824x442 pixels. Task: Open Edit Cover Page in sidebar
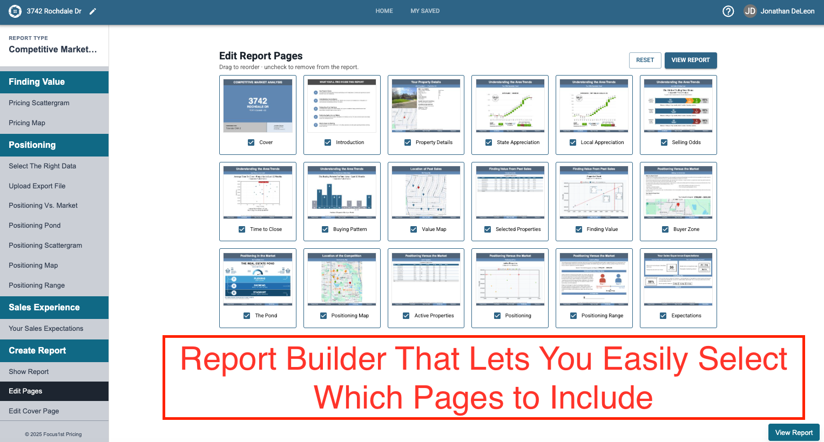pos(54,411)
